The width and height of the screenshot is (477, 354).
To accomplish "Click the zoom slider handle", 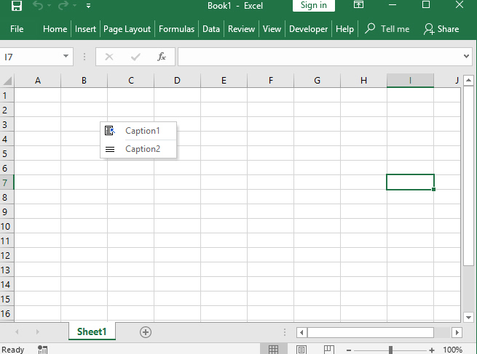I will click(x=391, y=350).
